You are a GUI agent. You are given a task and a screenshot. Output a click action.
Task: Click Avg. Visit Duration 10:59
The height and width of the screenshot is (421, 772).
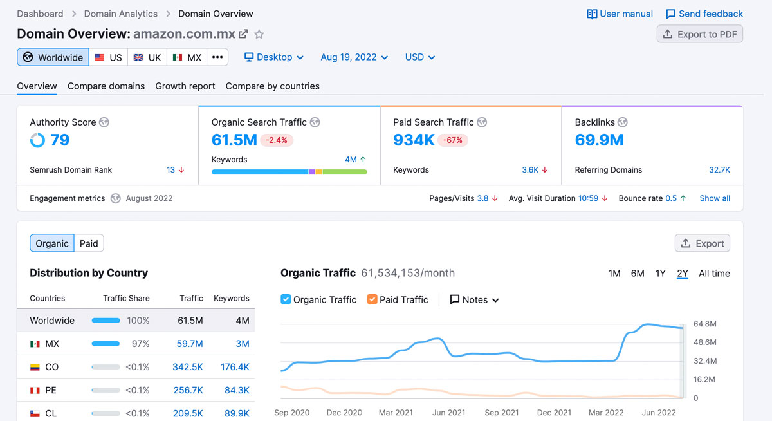(588, 198)
